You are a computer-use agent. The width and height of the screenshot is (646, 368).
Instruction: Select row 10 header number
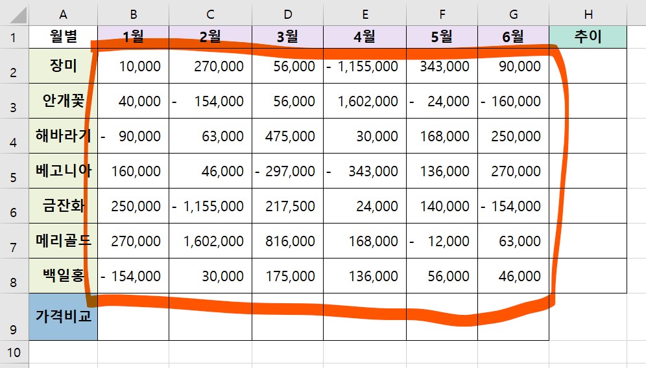coord(14,352)
